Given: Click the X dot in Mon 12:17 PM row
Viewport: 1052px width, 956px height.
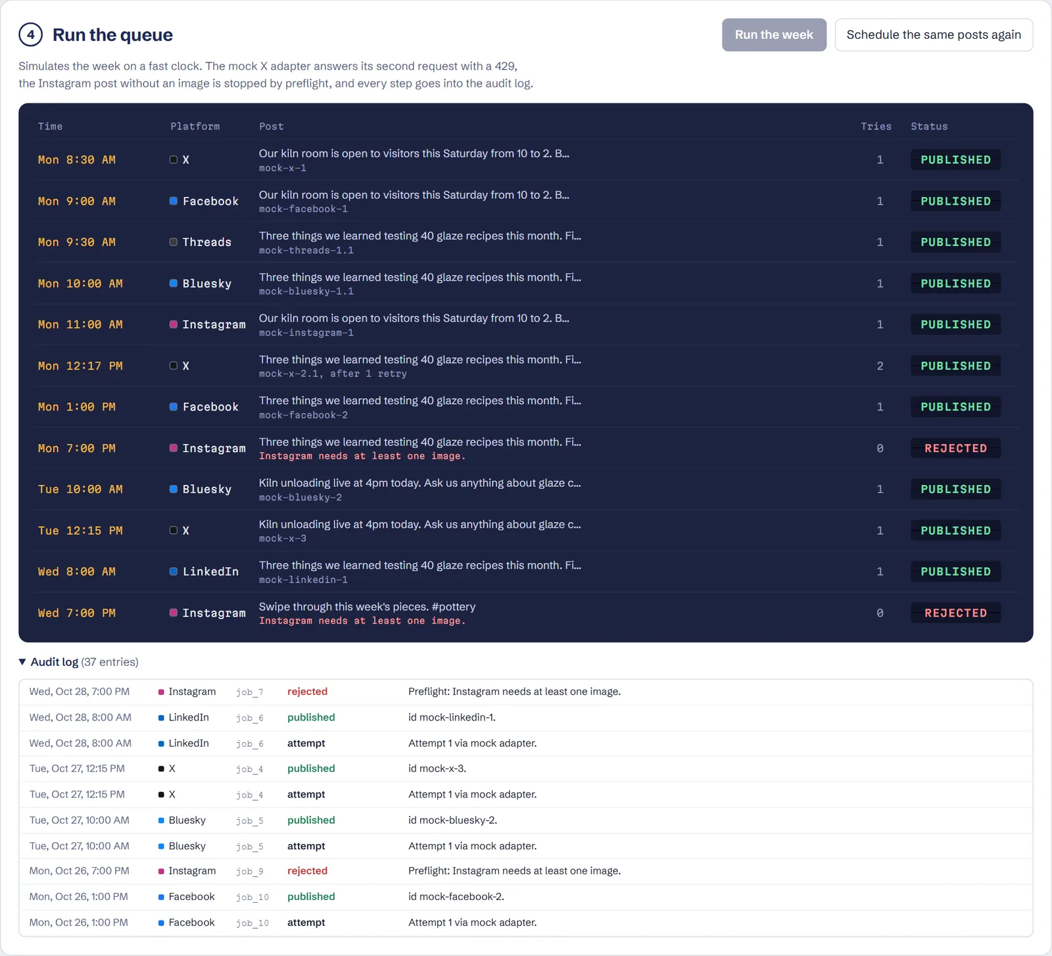Looking at the screenshot, I should click(x=174, y=366).
